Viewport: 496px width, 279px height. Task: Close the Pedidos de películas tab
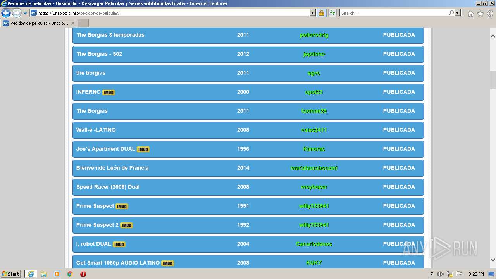(72, 23)
